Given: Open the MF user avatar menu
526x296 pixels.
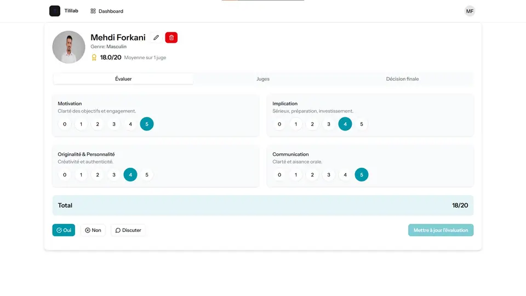Looking at the screenshot, I should point(470,11).
